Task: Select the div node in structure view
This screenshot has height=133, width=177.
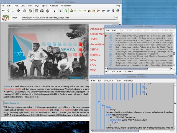Action: coord(99,102)
